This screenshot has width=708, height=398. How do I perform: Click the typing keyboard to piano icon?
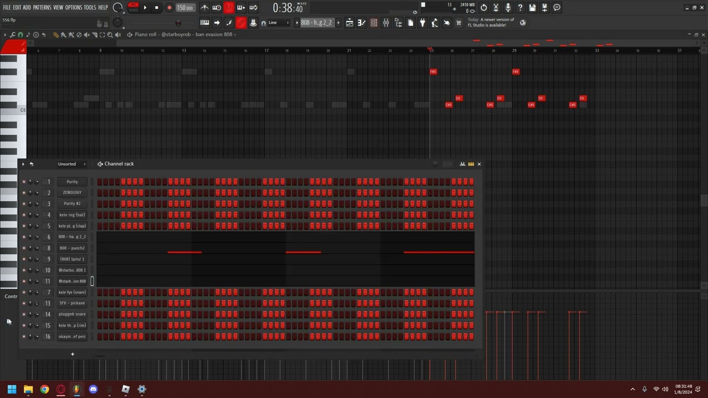tap(204, 23)
